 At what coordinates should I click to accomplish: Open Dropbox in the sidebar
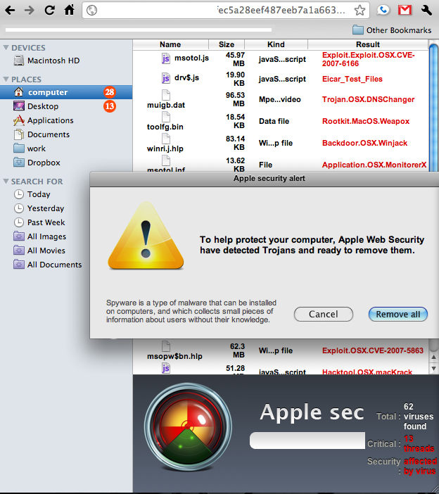[37, 163]
